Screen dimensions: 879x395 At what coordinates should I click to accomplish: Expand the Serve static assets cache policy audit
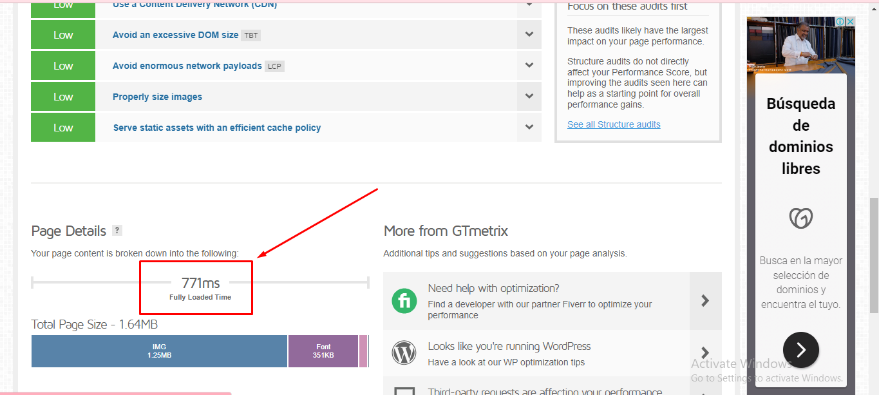click(x=529, y=128)
